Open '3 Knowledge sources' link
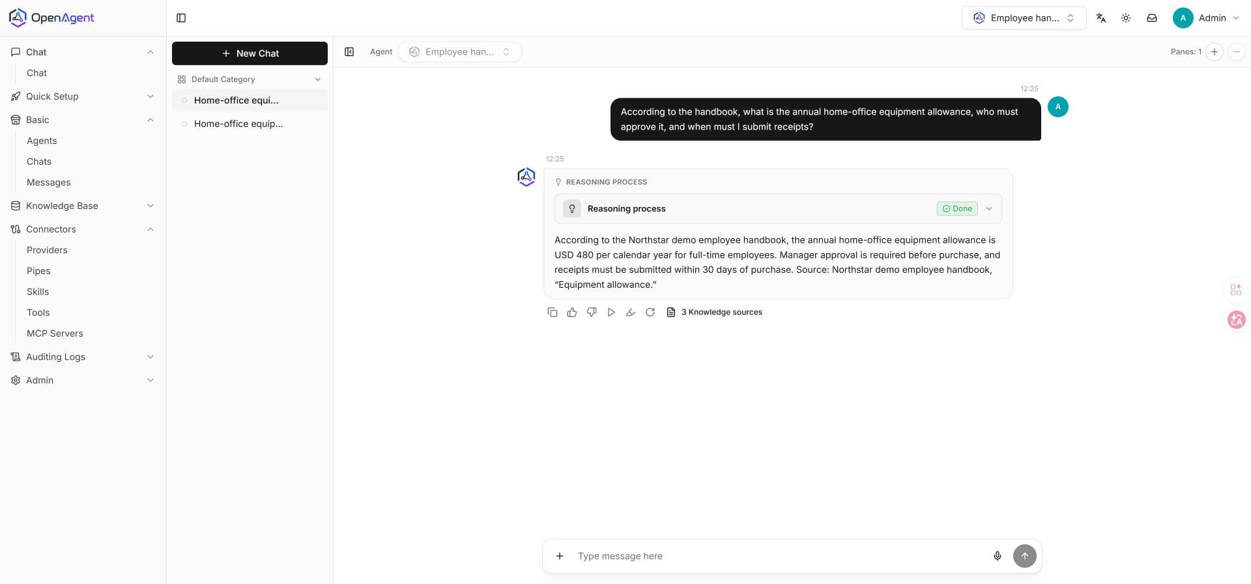The width and height of the screenshot is (1251, 584). click(721, 313)
